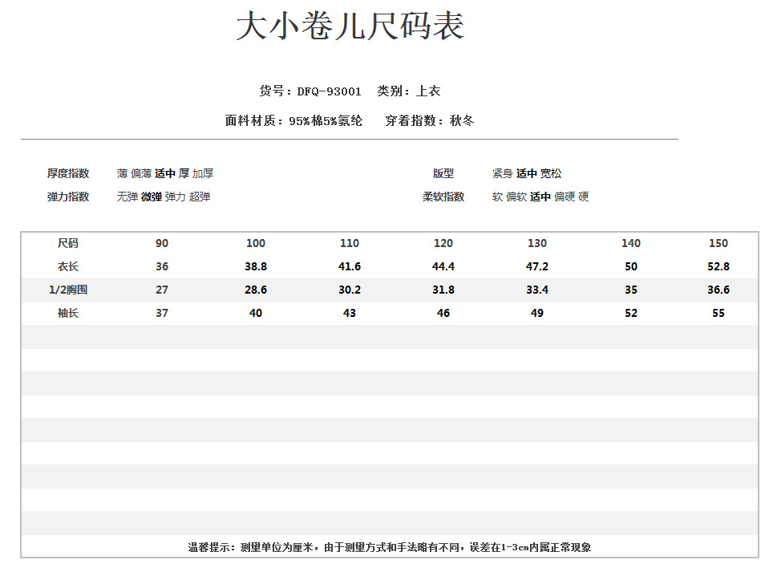The width and height of the screenshot is (765, 584).
Task: Click half-chest value 30.2
Action: pyautogui.click(x=350, y=290)
